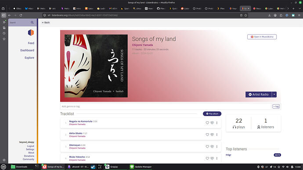Screen dimensions: 303x170
Task: Toggle the Firefox sidebar button
Action: pyautogui.click(x=4, y=15)
